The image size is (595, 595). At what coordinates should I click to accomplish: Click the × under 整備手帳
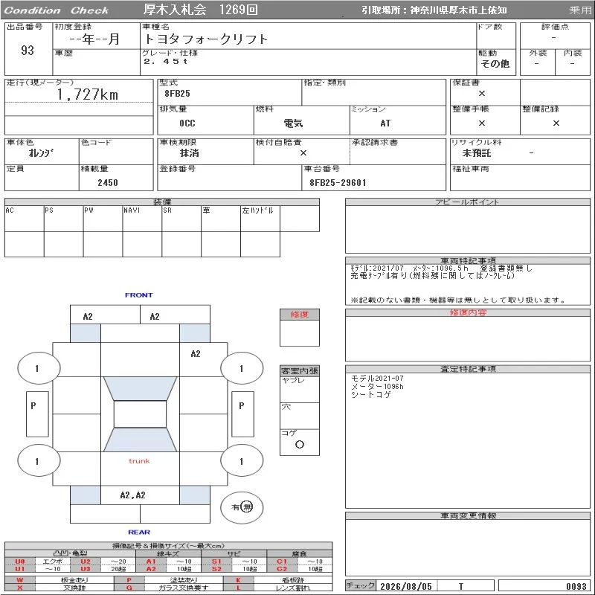click(x=481, y=123)
